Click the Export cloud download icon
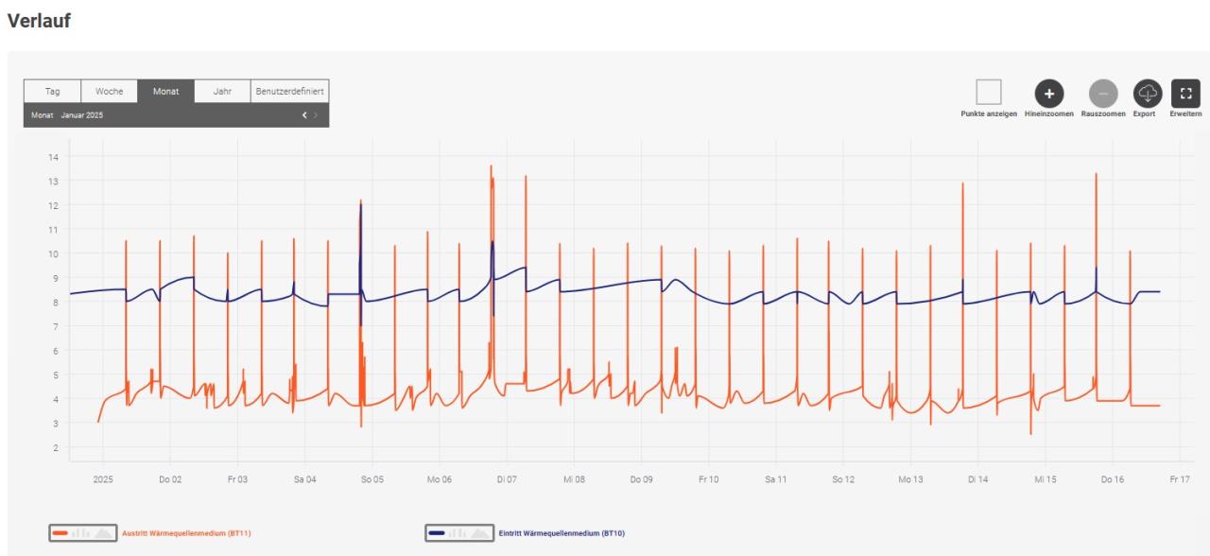The height and width of the screenshot is (556, 1210). (x=1145, y=93)
